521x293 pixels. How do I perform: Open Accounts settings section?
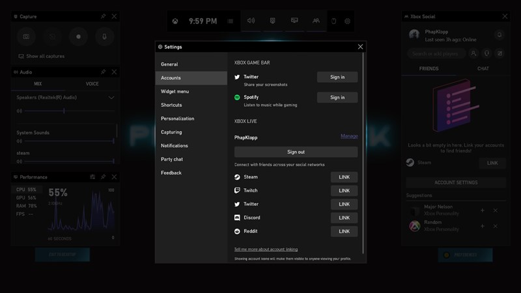[x=191, y=77]
